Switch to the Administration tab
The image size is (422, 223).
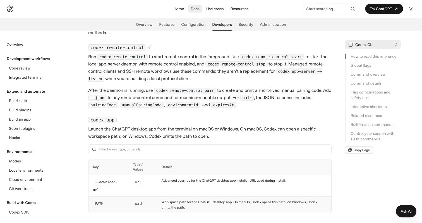pos(273,25)
